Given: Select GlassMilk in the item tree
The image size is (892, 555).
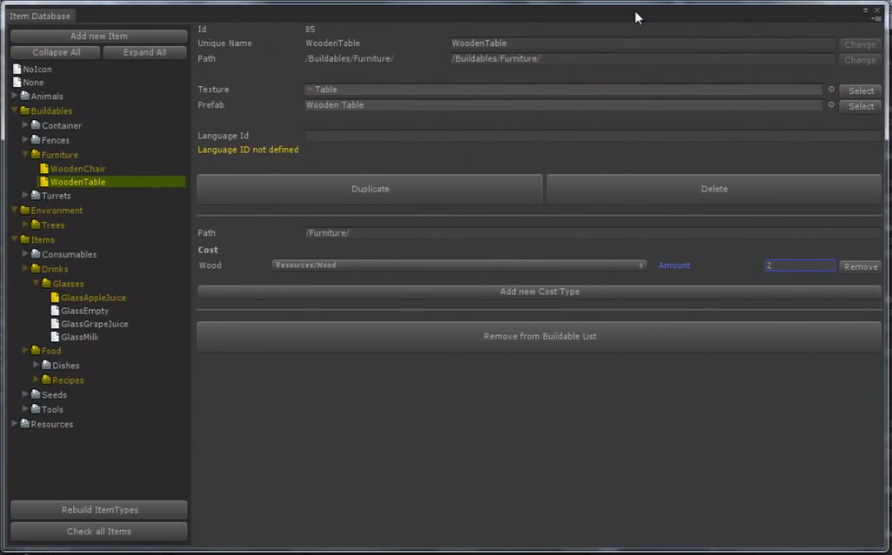Looking at the screenshot, I should point(79,337).
